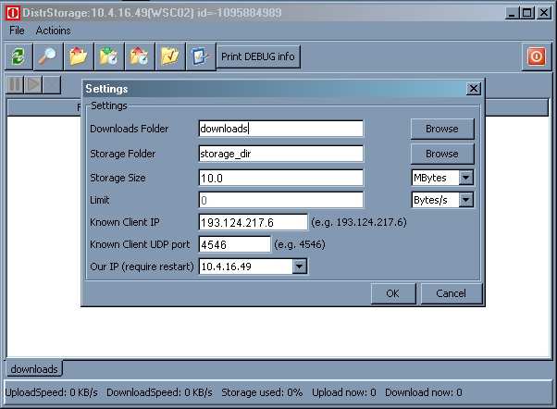The image size is (557, 409).
Task: Click the Known Client IP input field
Action: 254,222
